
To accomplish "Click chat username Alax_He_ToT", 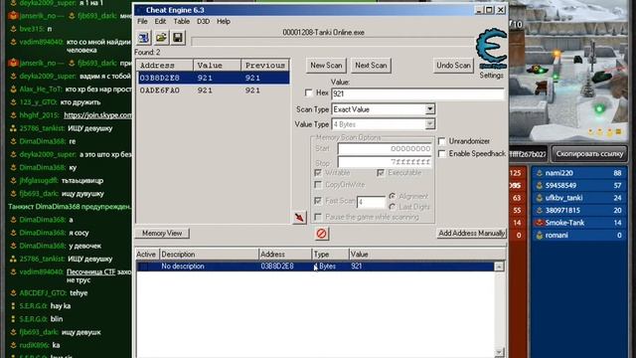I will tap(42, 89).
